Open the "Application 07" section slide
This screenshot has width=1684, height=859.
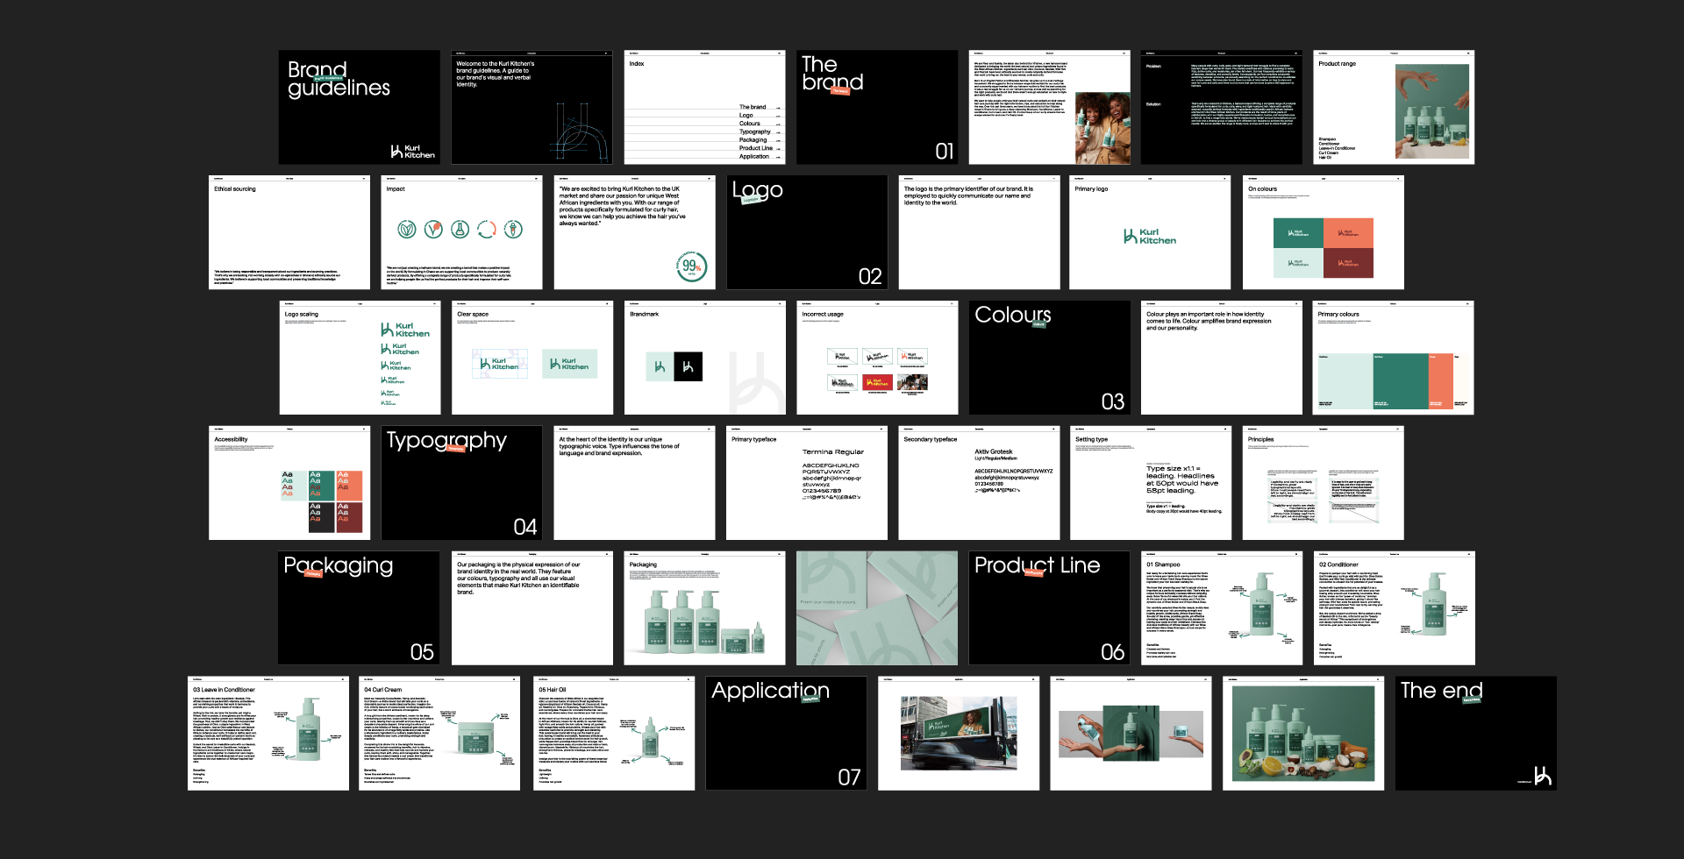pos(787,734)
